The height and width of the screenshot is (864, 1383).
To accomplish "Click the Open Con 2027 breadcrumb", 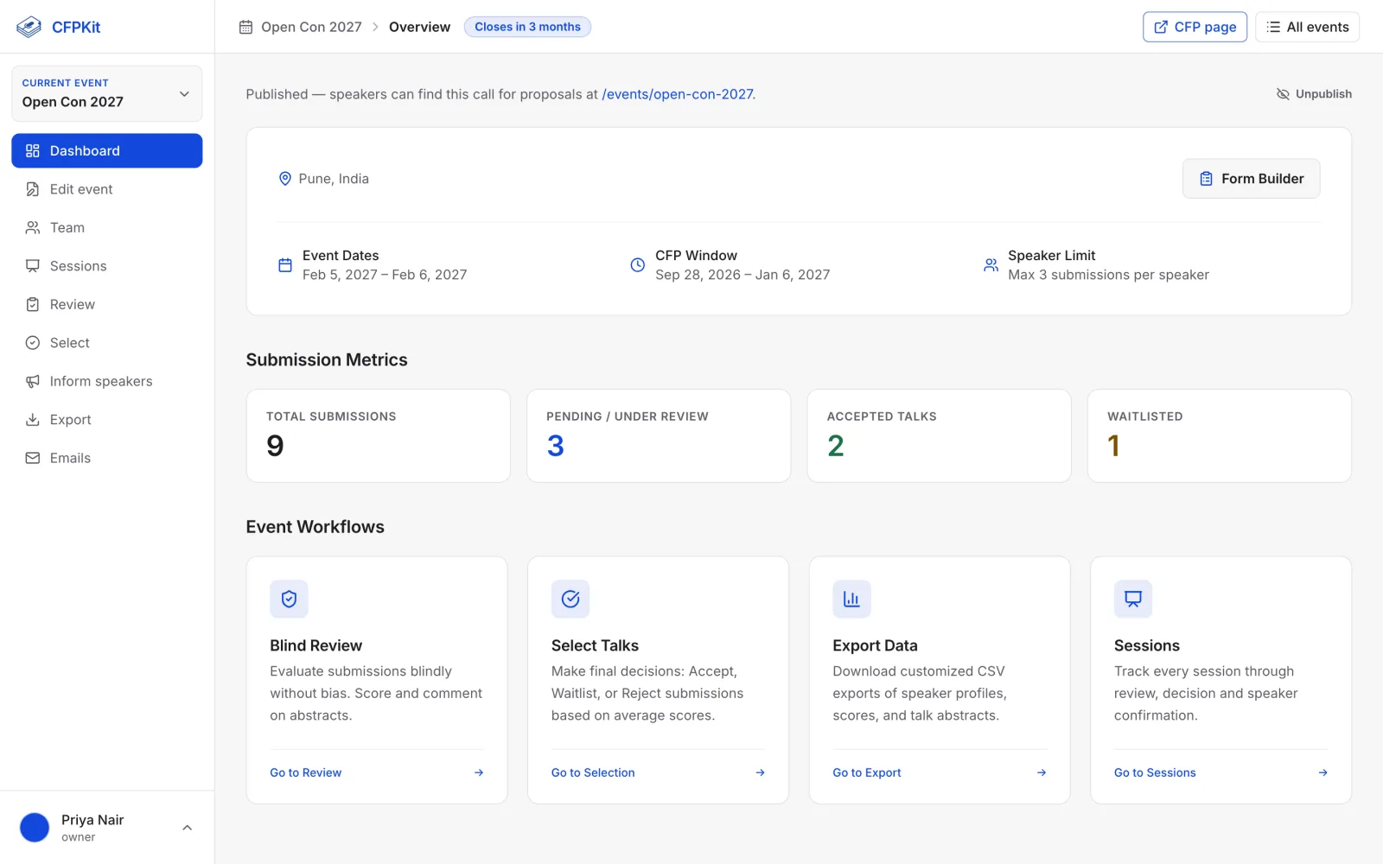I will (x=312, y=27).
